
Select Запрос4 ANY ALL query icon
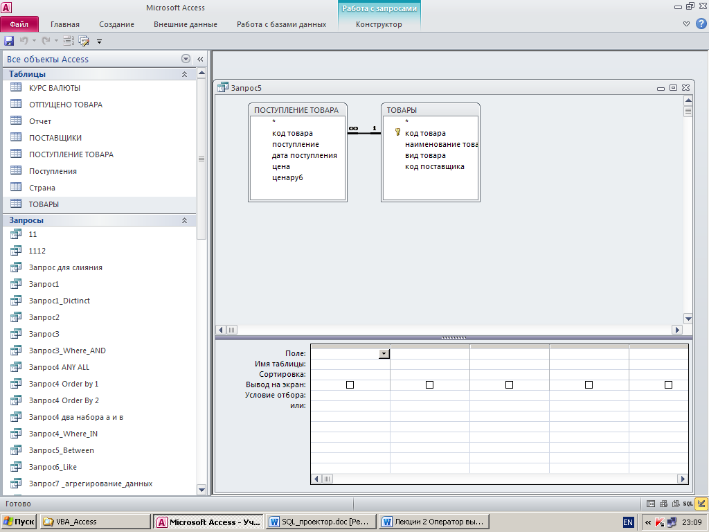point(16,366)
